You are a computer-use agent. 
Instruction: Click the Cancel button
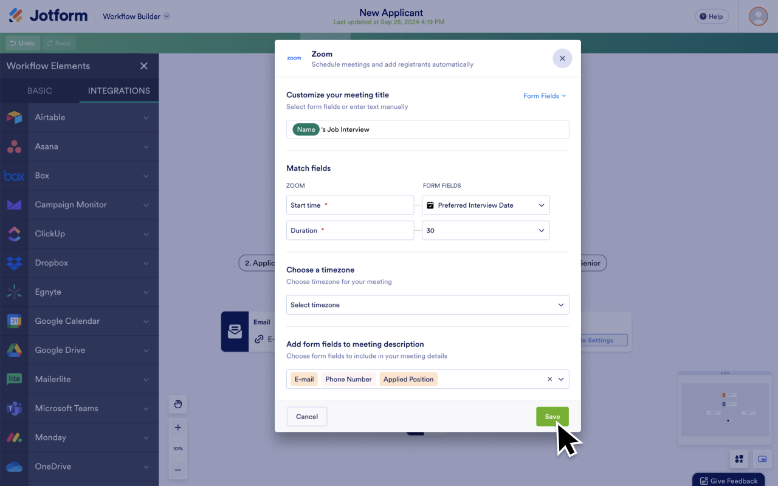click(x=307, y=417)
